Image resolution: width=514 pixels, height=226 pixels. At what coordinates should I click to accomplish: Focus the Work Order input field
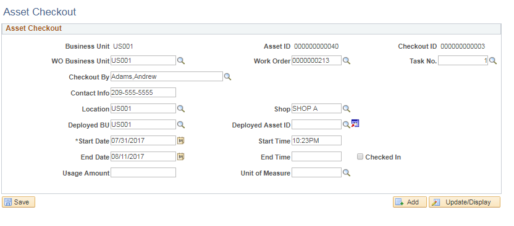[317, 60]
